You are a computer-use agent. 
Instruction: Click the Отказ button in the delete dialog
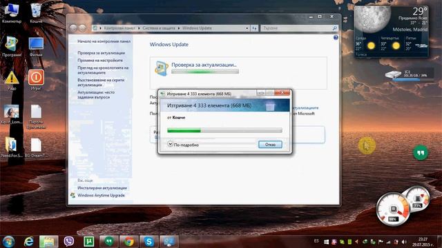tap(270, 145)
